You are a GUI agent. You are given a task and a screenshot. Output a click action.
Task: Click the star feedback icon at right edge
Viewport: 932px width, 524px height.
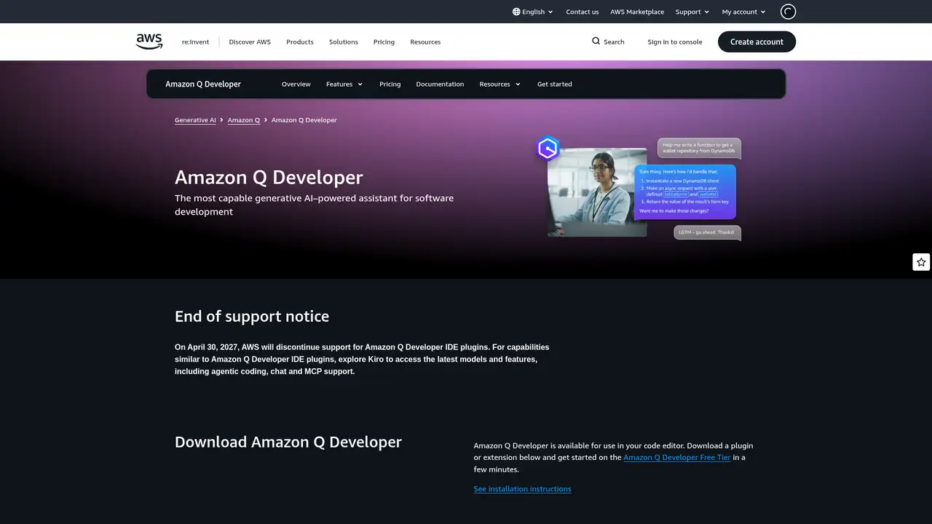tap(921, 262)
